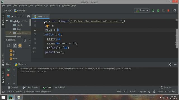This screenshot has height=100, width=179.
Task: Open the Edit menu
Action: [x=9, y=6]
